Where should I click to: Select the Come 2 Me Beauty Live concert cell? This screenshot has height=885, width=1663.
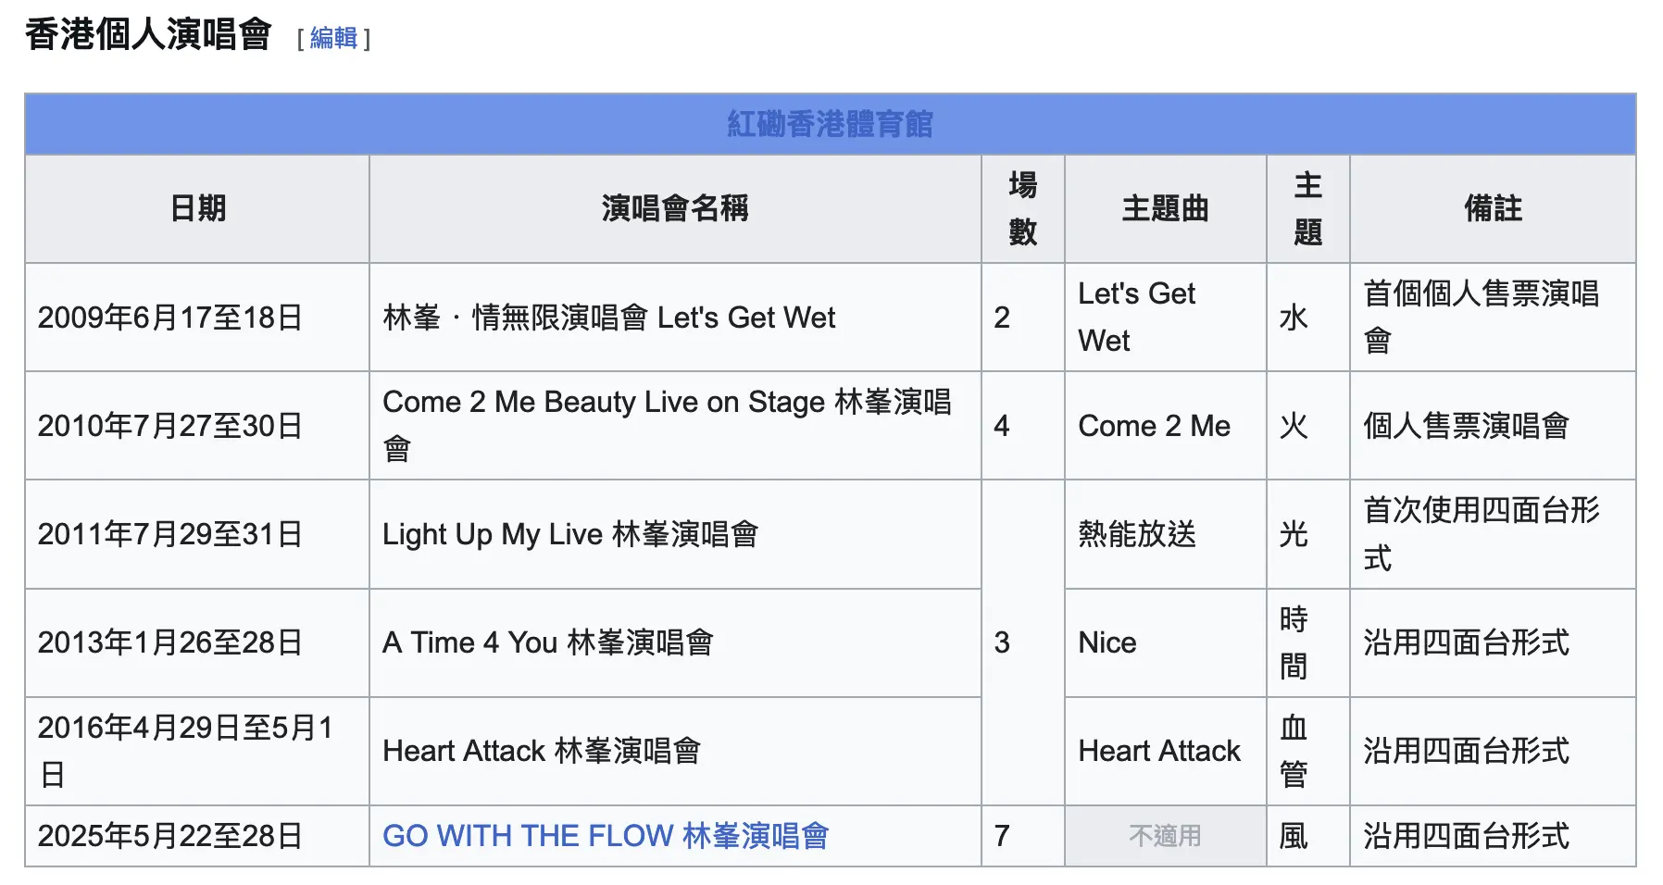(x=675, y=426)
